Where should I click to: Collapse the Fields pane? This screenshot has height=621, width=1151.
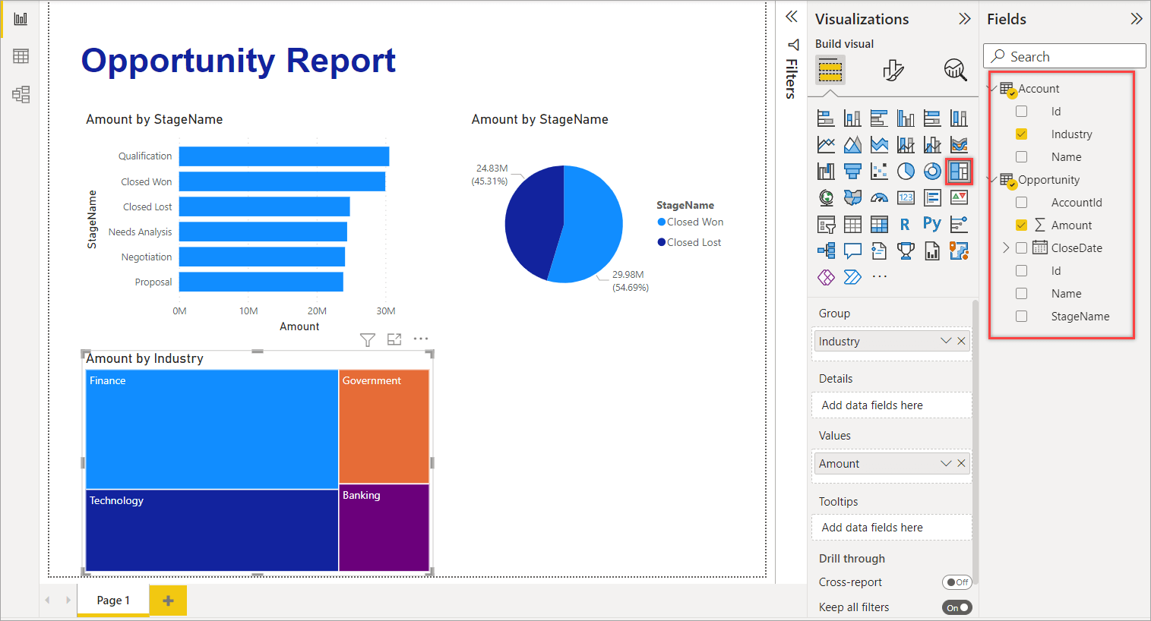[1137, 19]
